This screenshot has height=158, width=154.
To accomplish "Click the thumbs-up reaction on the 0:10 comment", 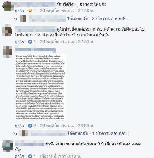I will coord(30,156).
